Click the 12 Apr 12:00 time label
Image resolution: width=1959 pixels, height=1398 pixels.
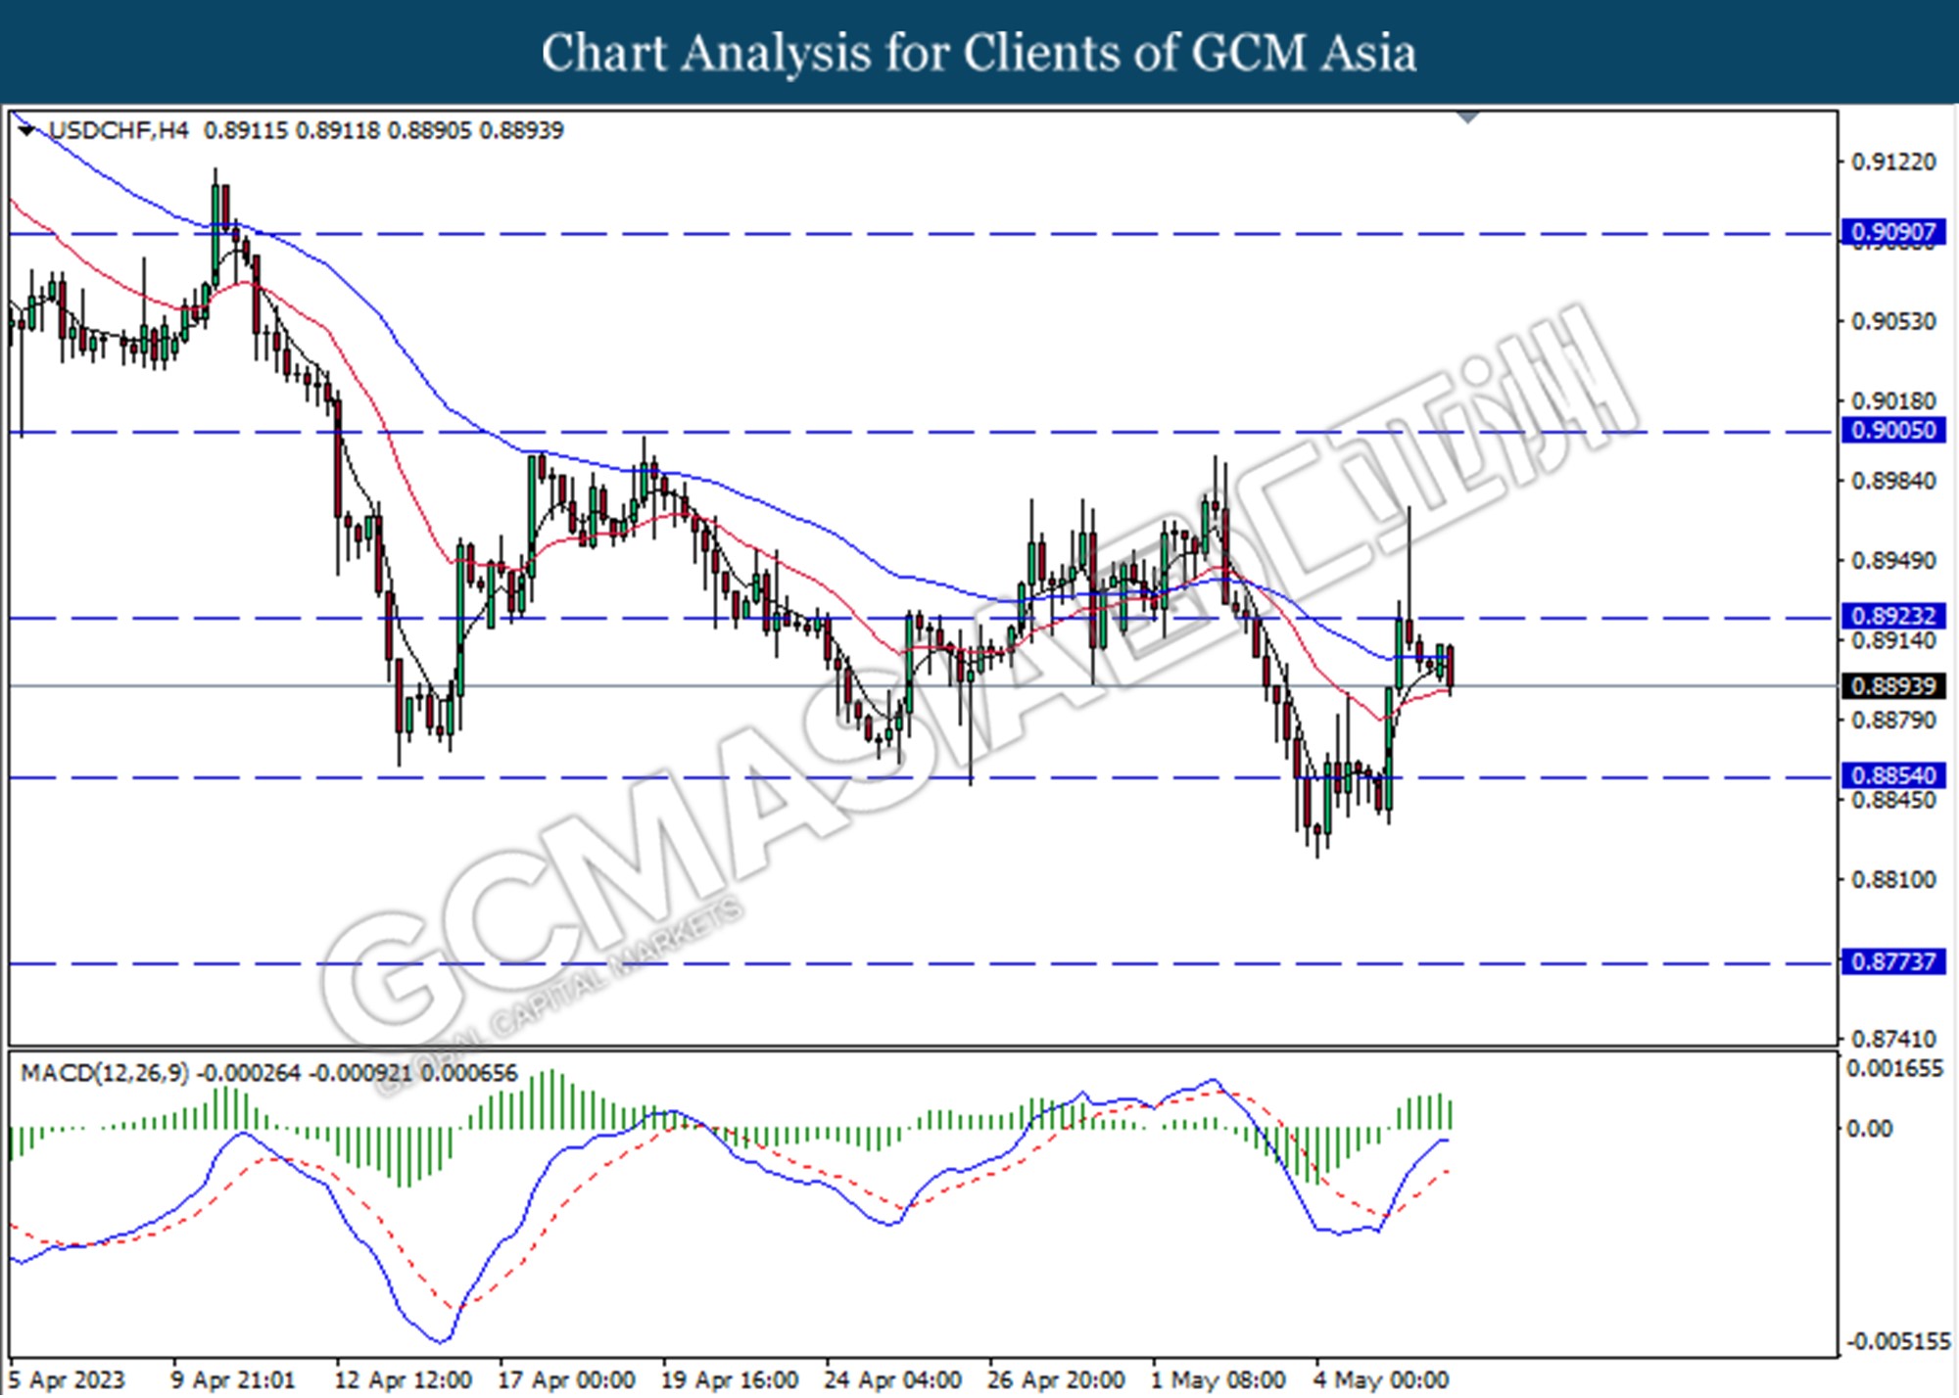(x=403, y=1380)
